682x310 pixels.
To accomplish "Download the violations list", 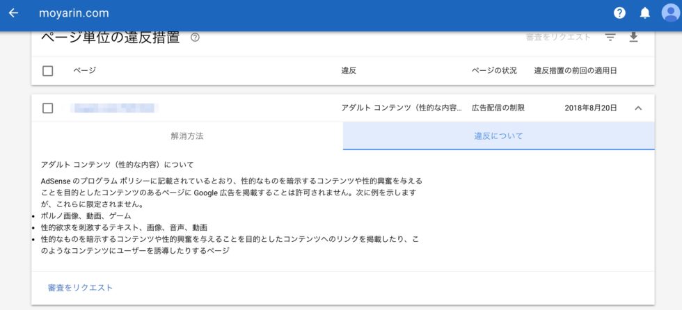I will point(633,38).
